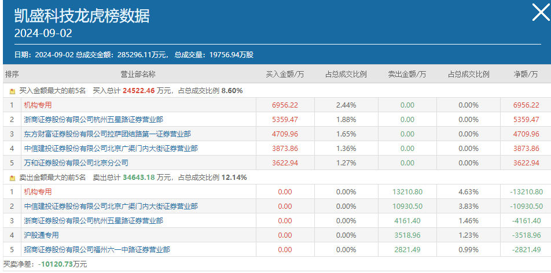The width and height of the screenshot is (551, 273).
Task: Click net amount 6956.22 in 净额 column
Action: [526, 105]
